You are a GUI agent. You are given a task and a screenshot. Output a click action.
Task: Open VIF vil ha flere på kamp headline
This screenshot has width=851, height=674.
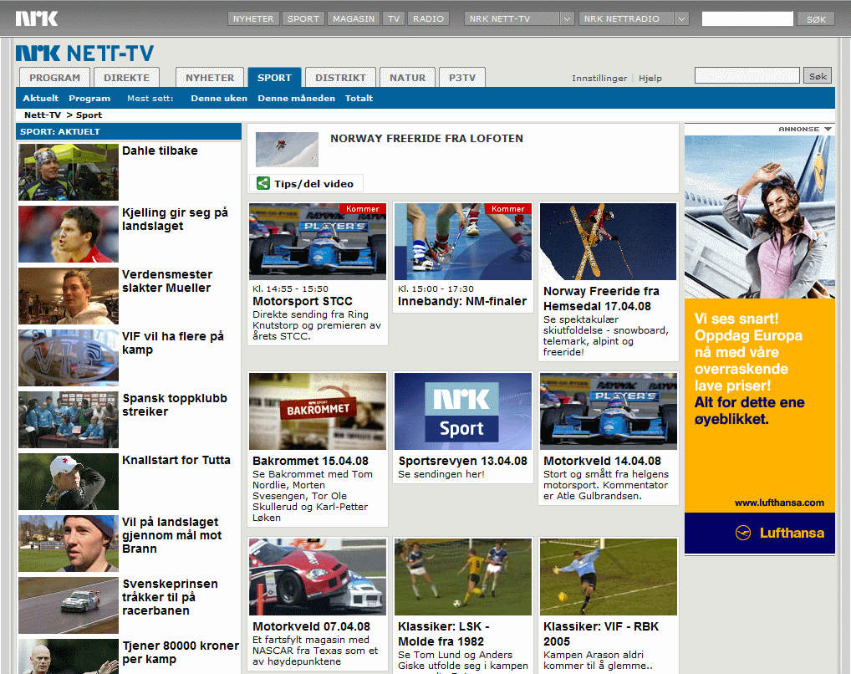pyautogui.click(x=172, y=343)
